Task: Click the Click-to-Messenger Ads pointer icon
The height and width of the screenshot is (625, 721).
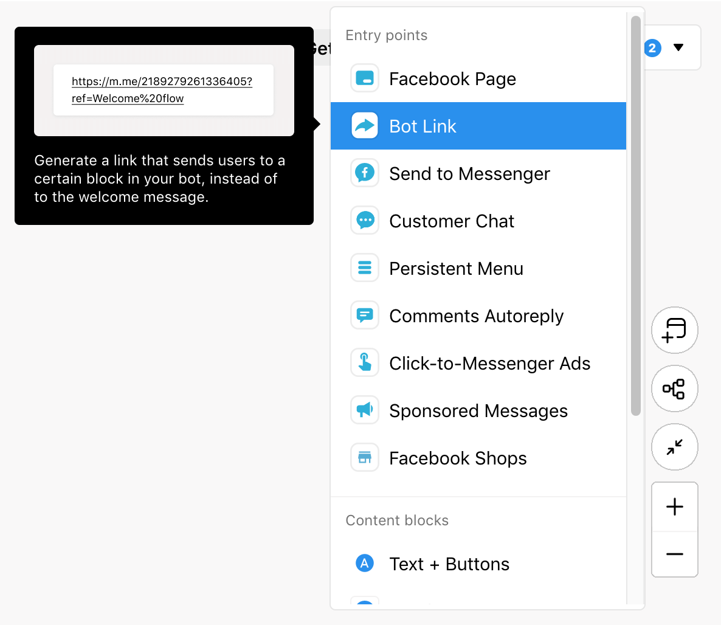Action: click(x=365, y=362)
